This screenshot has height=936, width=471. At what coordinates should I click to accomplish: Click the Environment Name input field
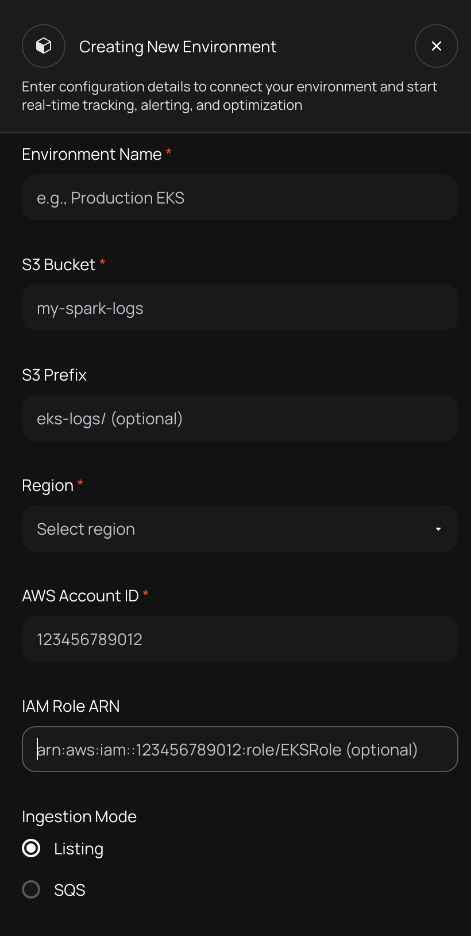[240, 197]
